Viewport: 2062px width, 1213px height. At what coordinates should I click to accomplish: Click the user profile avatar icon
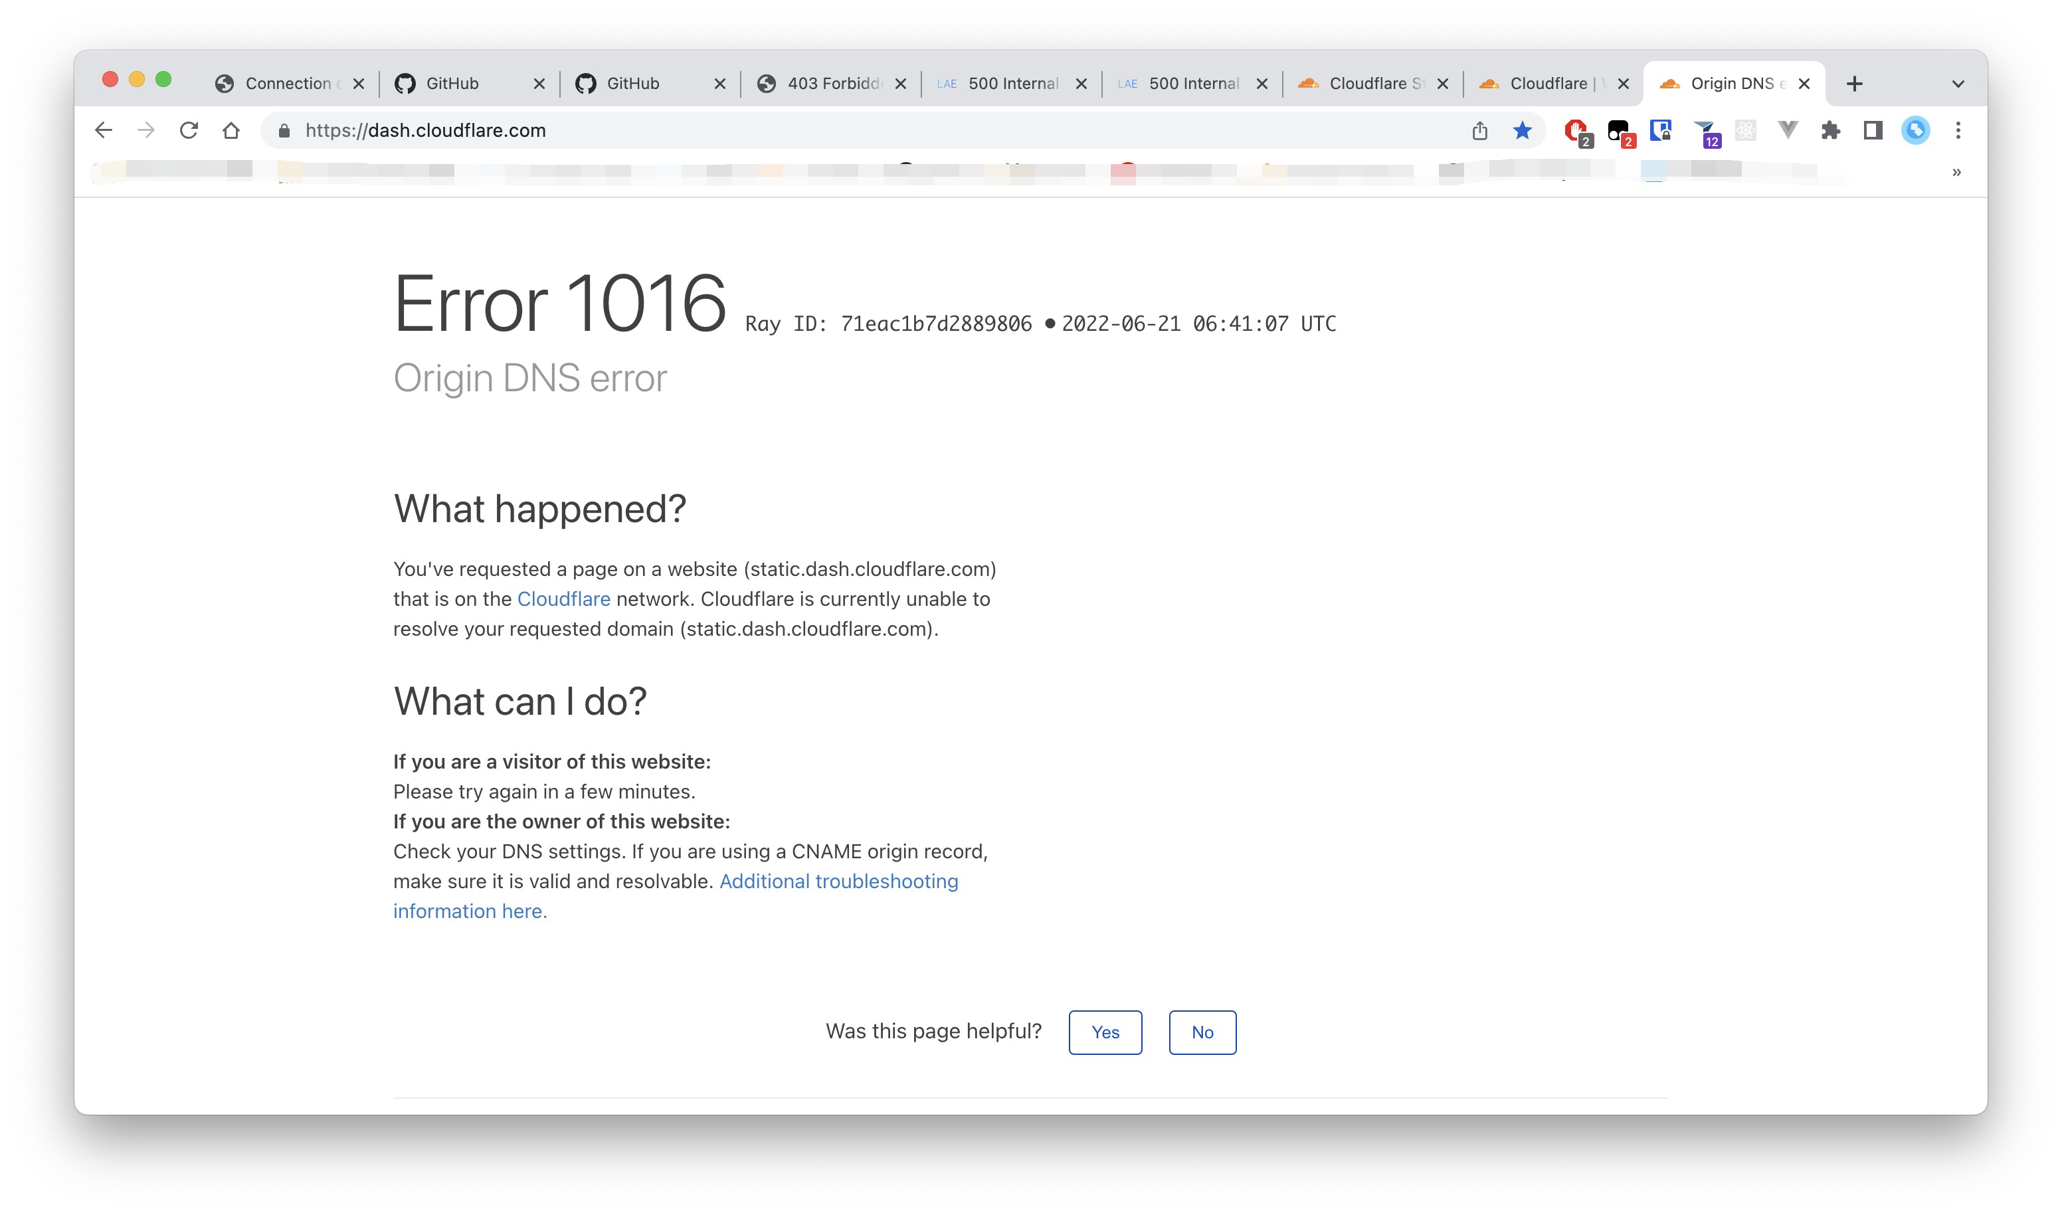pyautogui.click(x=1916, y=130)
